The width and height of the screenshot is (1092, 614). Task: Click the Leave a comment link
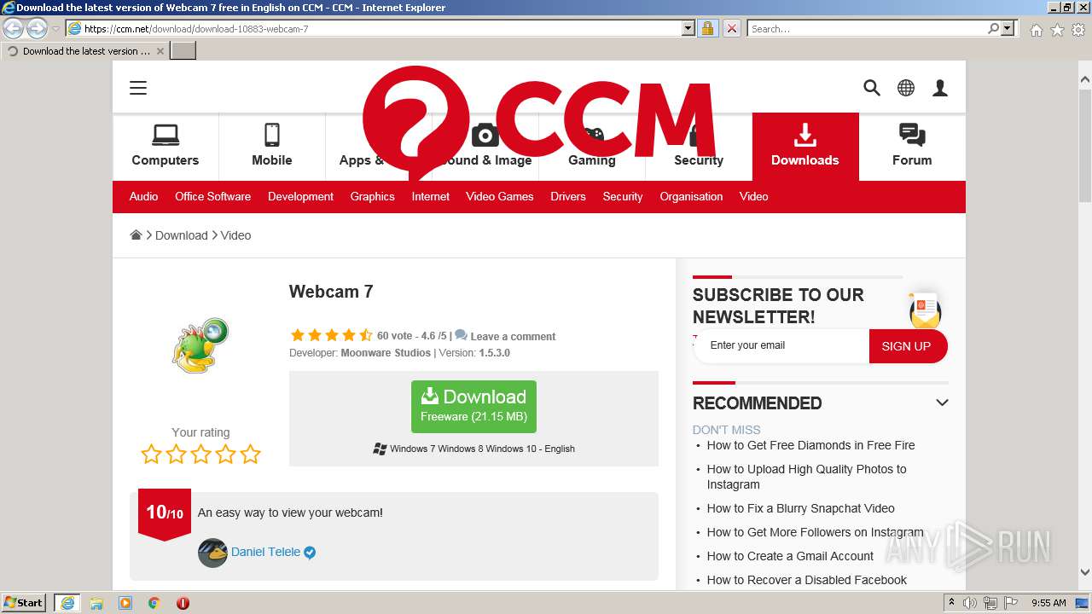tap(513, 336)
